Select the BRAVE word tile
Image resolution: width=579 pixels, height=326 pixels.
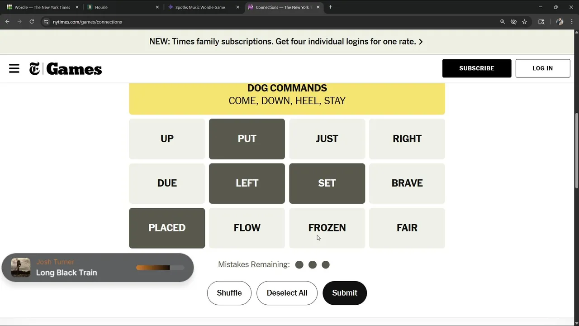pyautogui.click(x=407, y=183)
